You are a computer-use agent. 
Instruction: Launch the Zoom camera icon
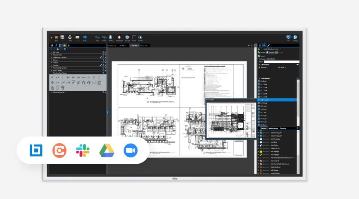click(130, 150)
